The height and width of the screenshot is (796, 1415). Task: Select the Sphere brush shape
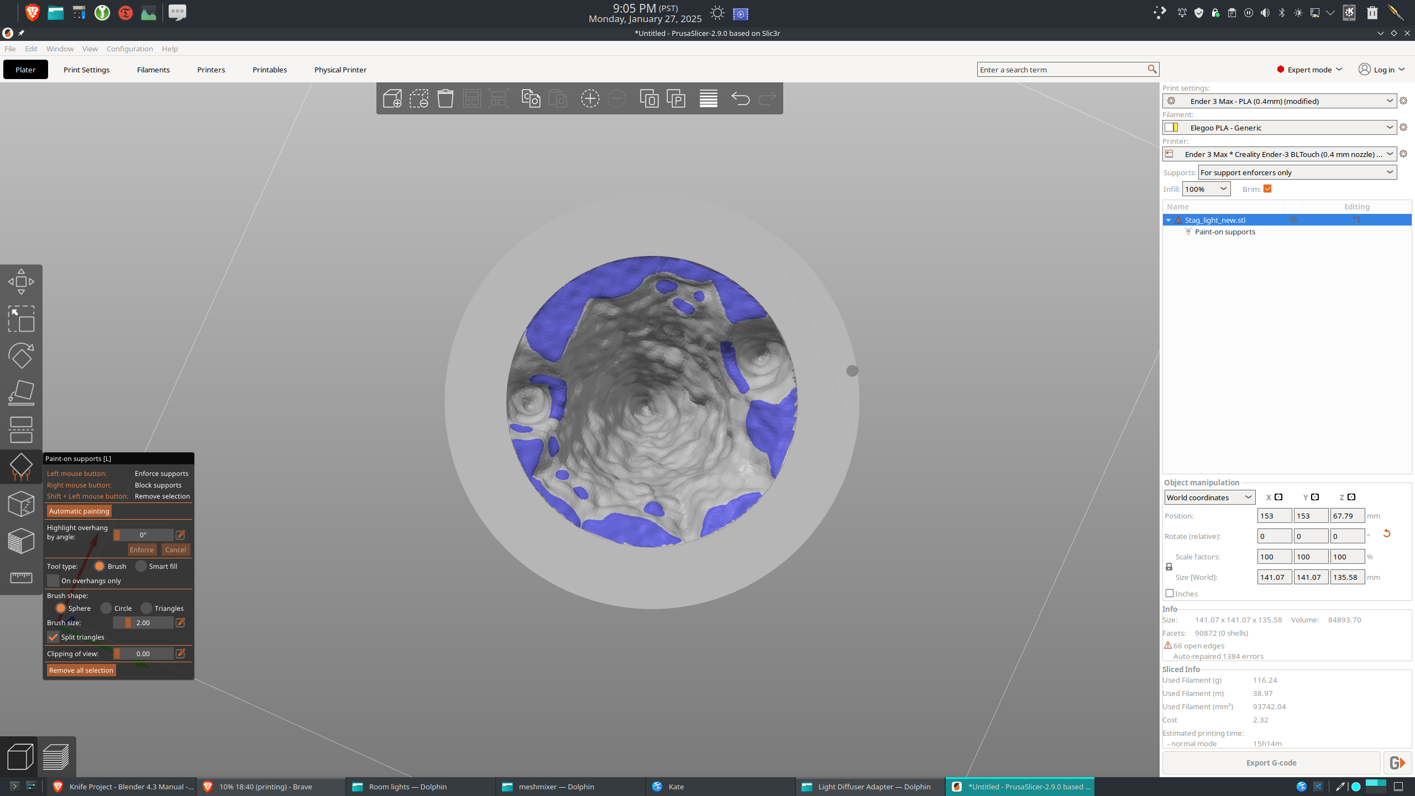61,608
